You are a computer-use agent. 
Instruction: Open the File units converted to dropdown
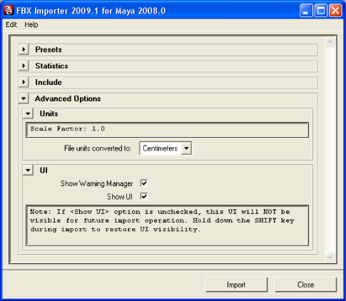[x=166, y=148]
